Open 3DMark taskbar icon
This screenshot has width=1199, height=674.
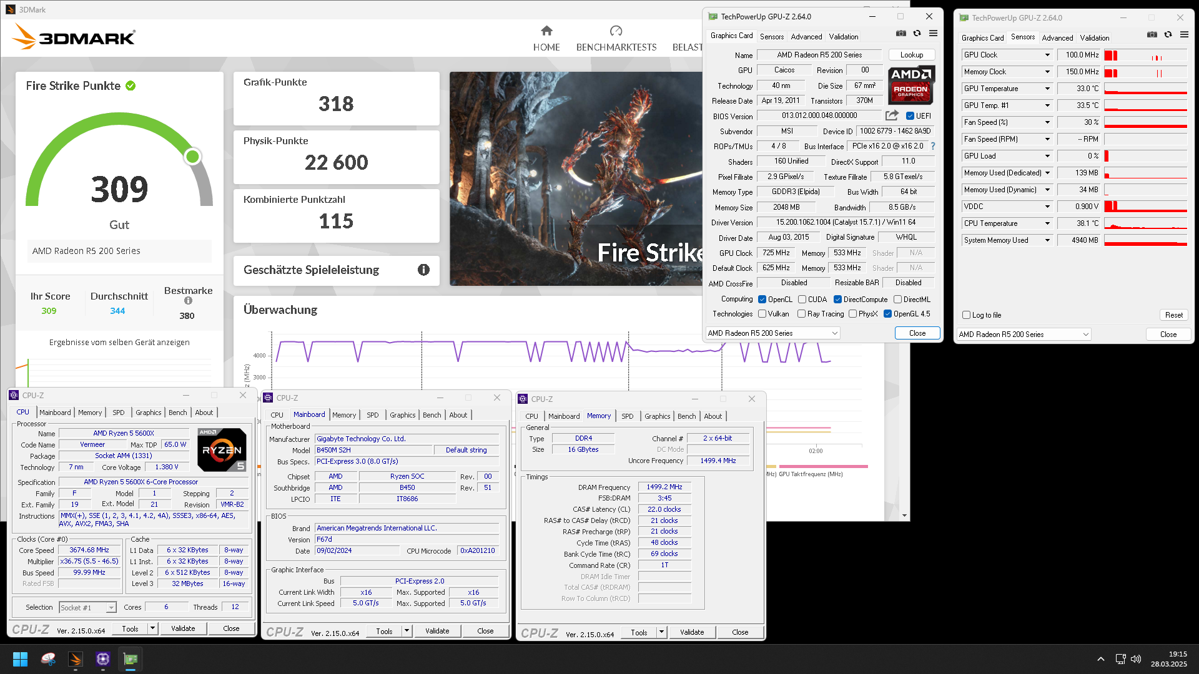76,659
